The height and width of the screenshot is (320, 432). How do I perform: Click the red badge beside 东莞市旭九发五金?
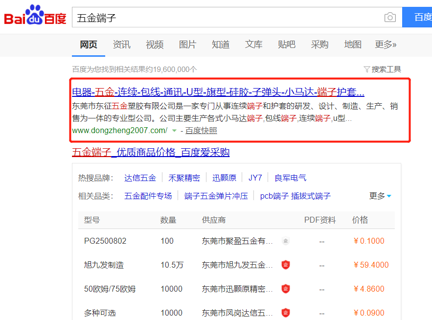(x=286, y=265)
